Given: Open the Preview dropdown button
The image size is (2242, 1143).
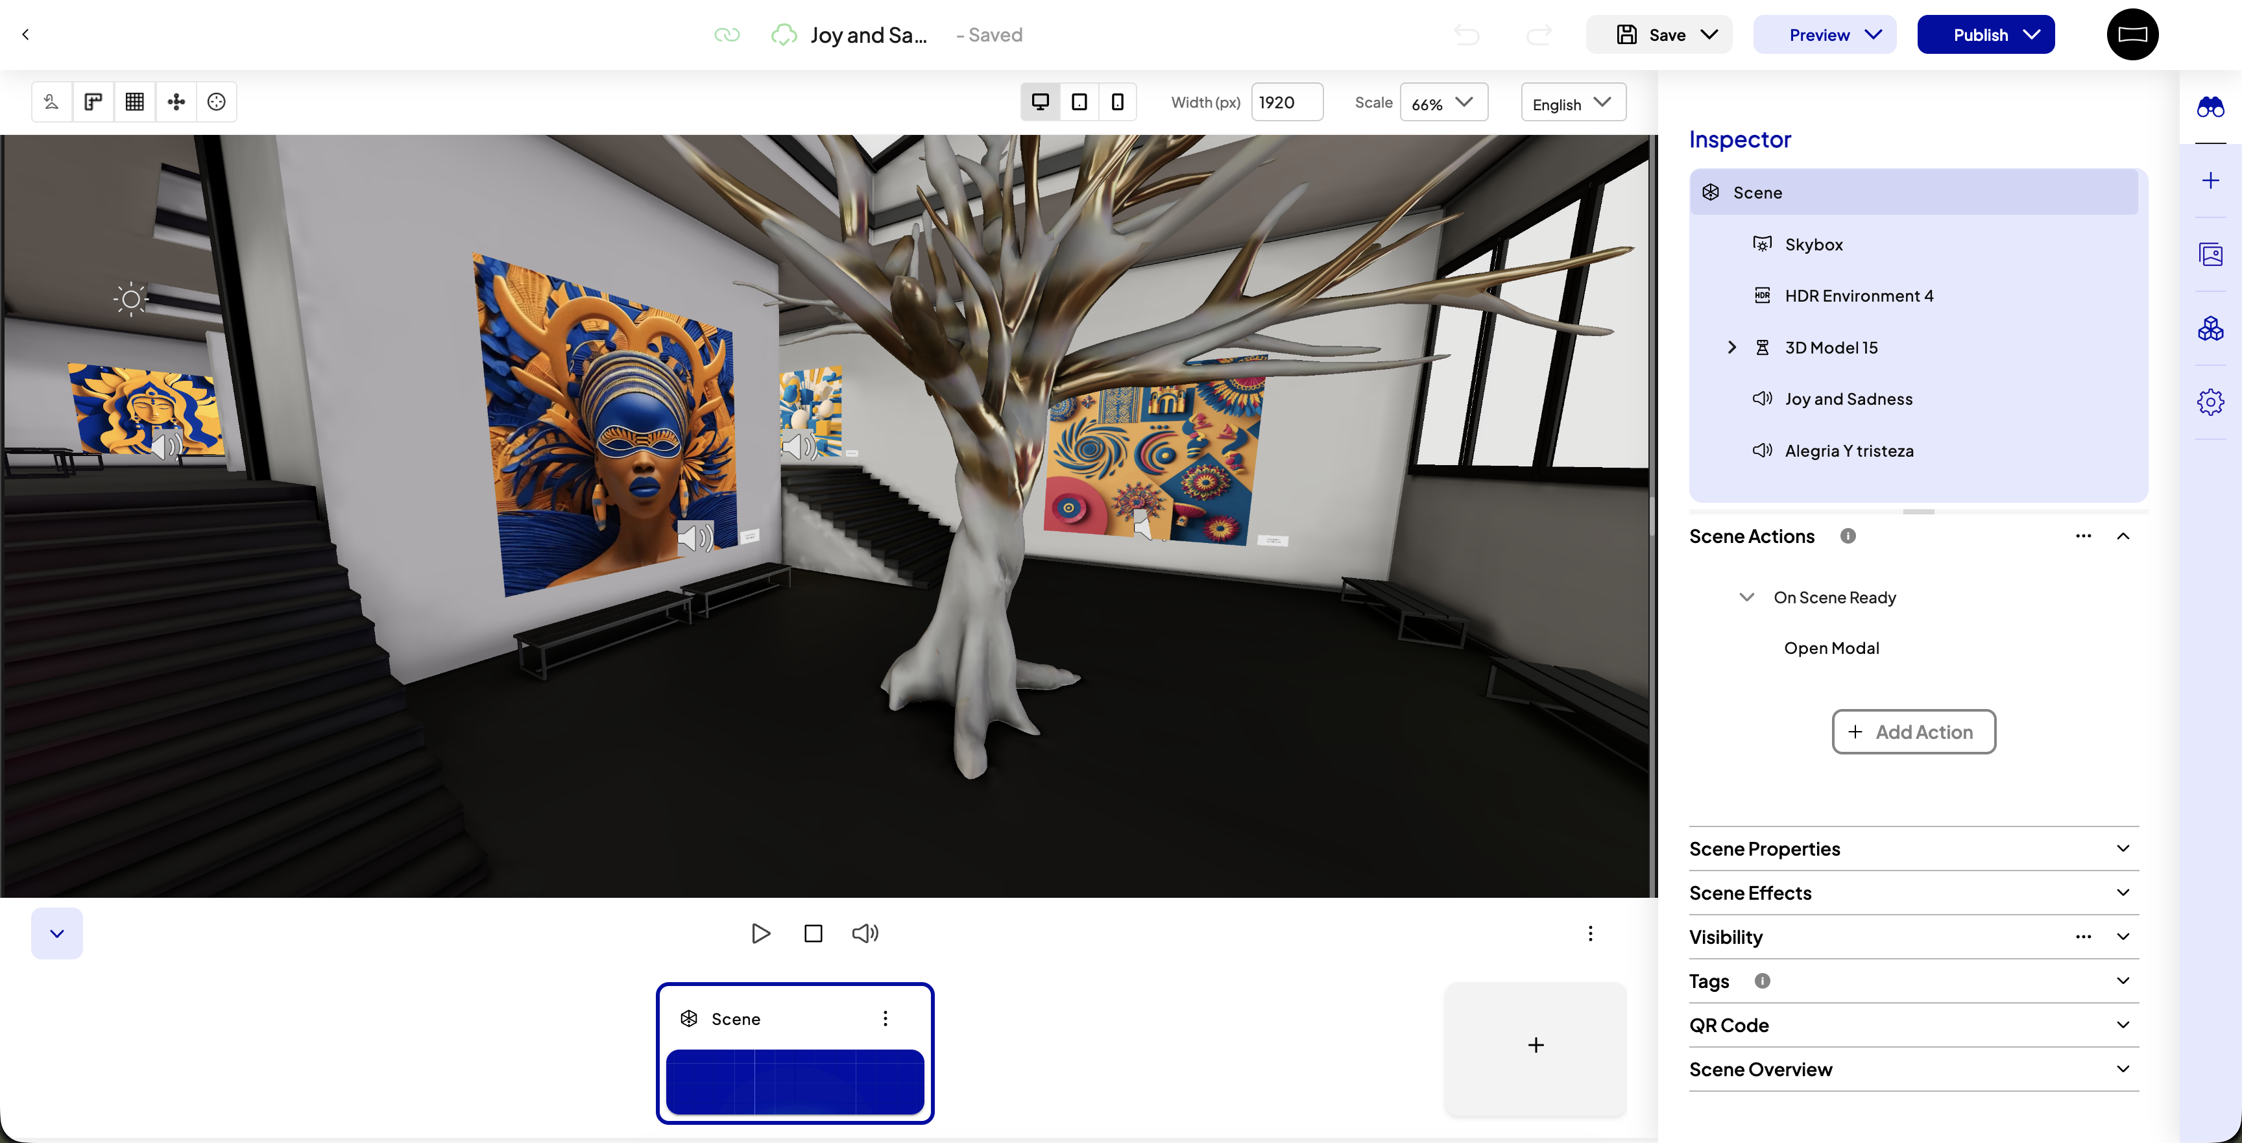Looking at the screenshot, I should click(x=1824, y=35).
